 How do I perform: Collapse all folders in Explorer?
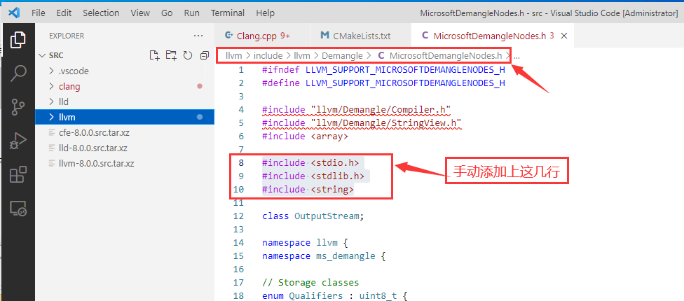(x=204, y=55)
